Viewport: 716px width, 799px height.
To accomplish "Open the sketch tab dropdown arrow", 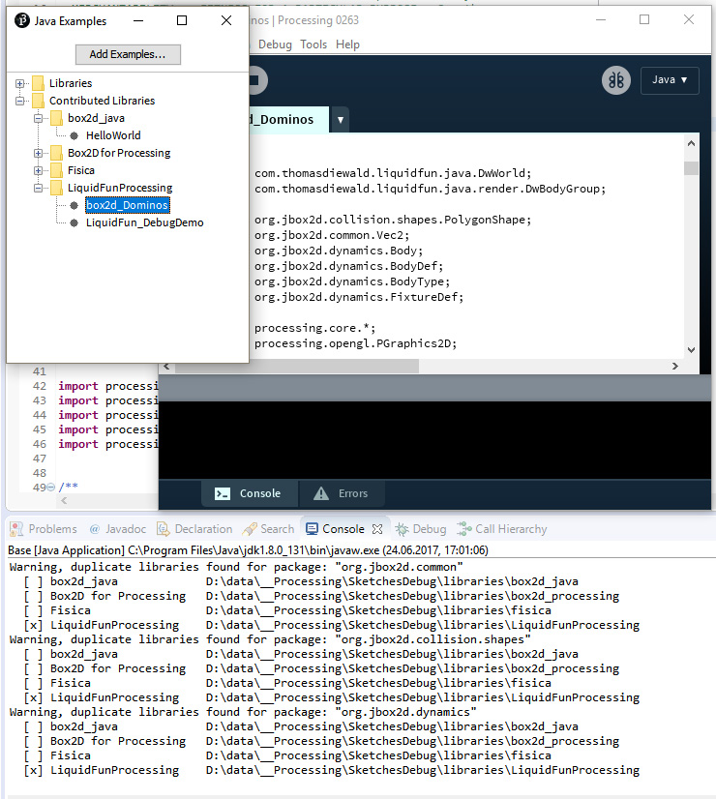I will point(340,120).
